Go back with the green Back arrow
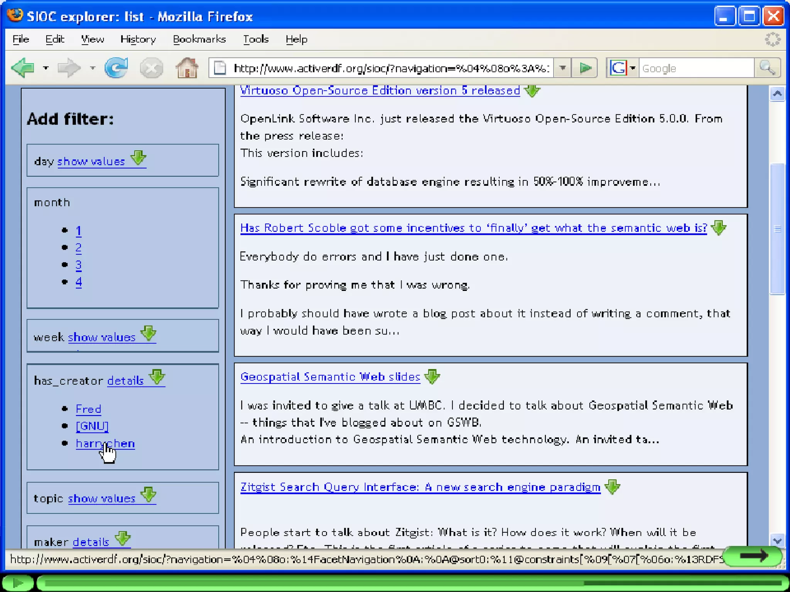The width and height of the screenshot is (790, 592). click(x=23, y=68)
